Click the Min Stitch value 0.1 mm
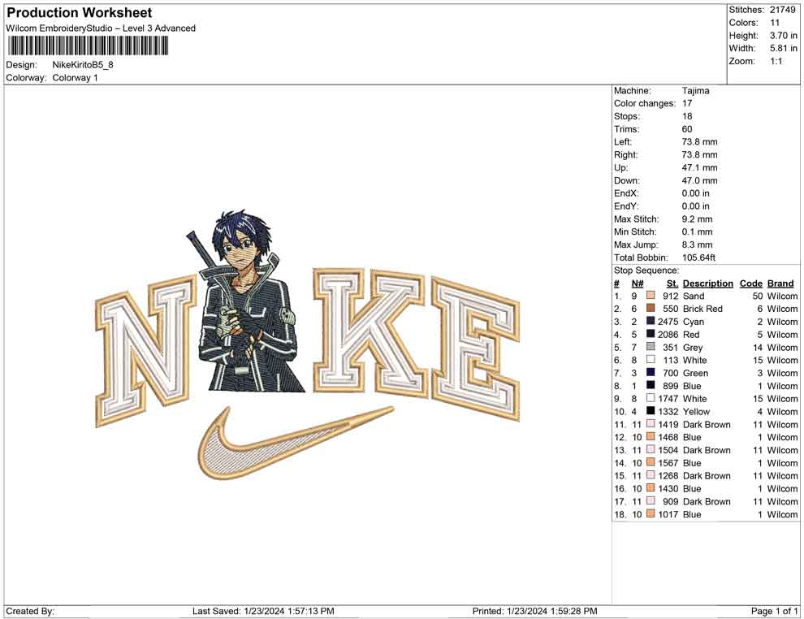Viewport: 804px width, 619px height. [697, 232]
